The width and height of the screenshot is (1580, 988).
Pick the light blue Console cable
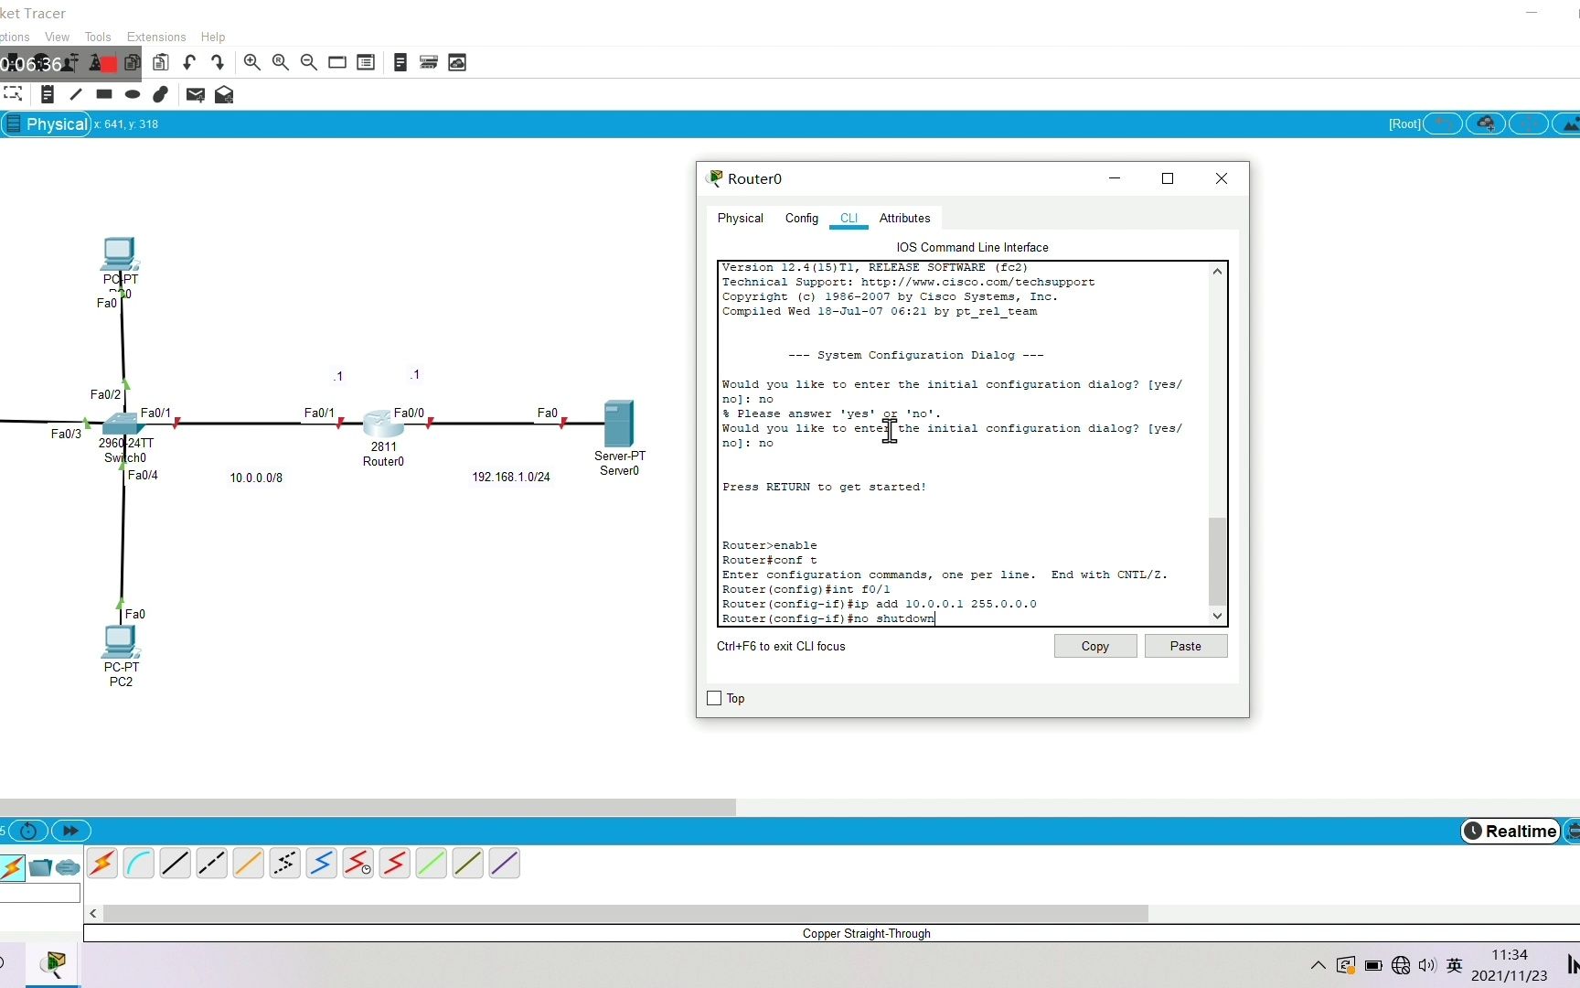(139, 863)
